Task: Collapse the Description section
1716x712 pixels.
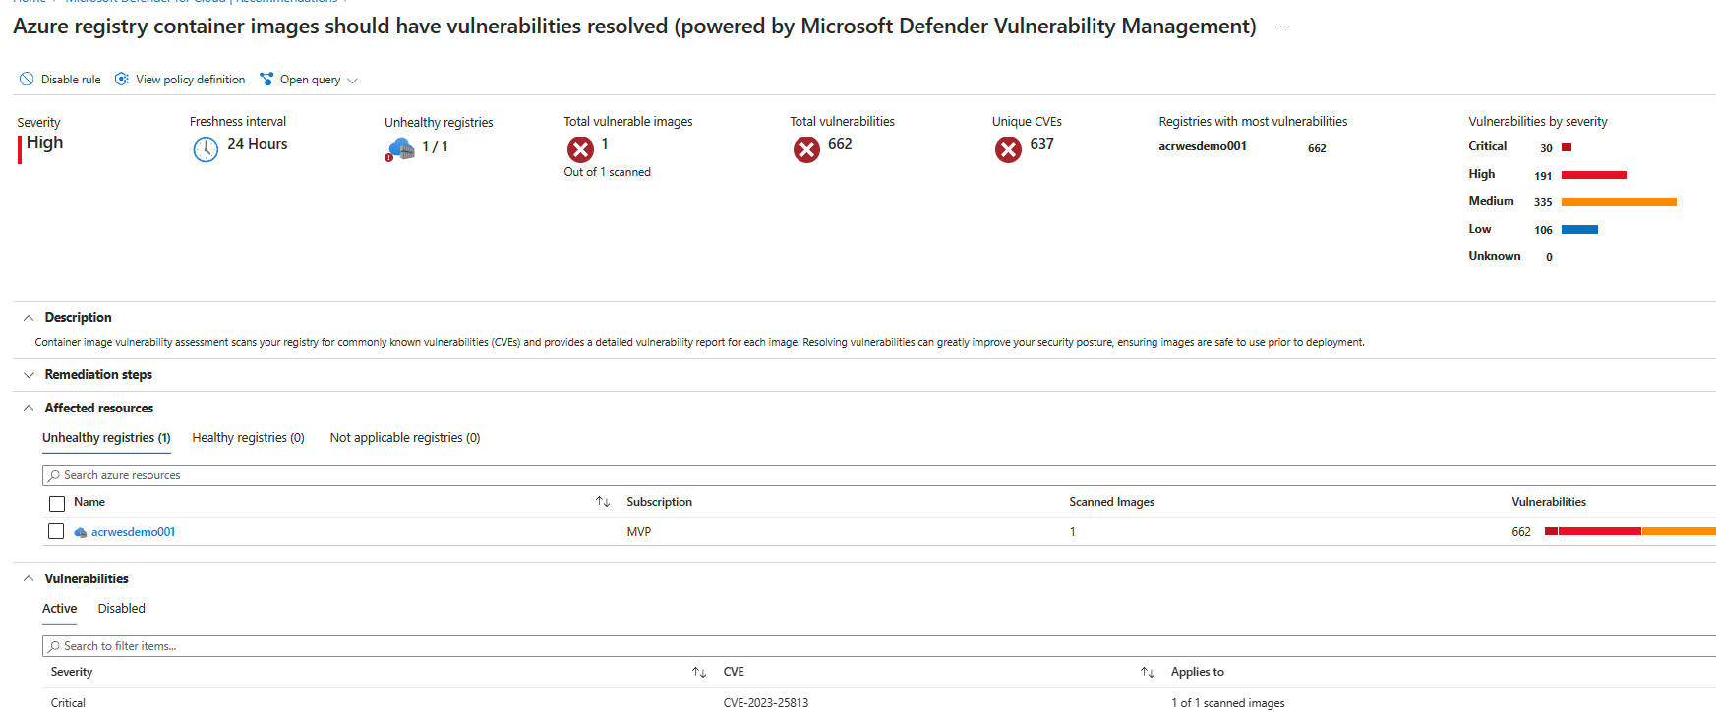Action: (x=29, y=318)
